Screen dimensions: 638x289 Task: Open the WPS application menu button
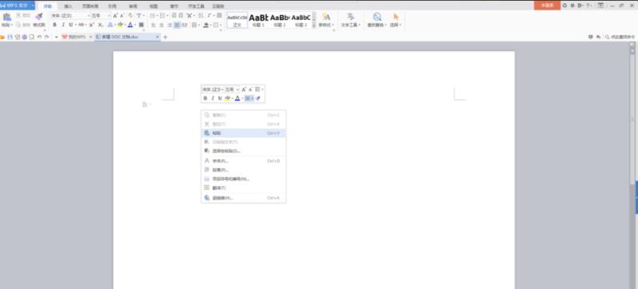[18, 6]
